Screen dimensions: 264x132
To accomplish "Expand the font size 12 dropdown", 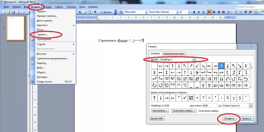I will [x=189, y=12].
